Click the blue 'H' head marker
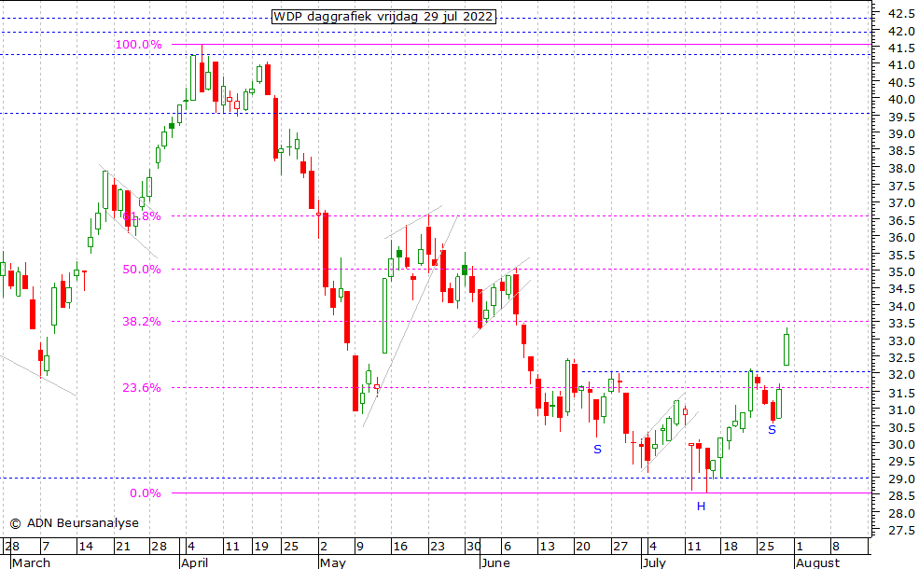 tap(701, 506)
